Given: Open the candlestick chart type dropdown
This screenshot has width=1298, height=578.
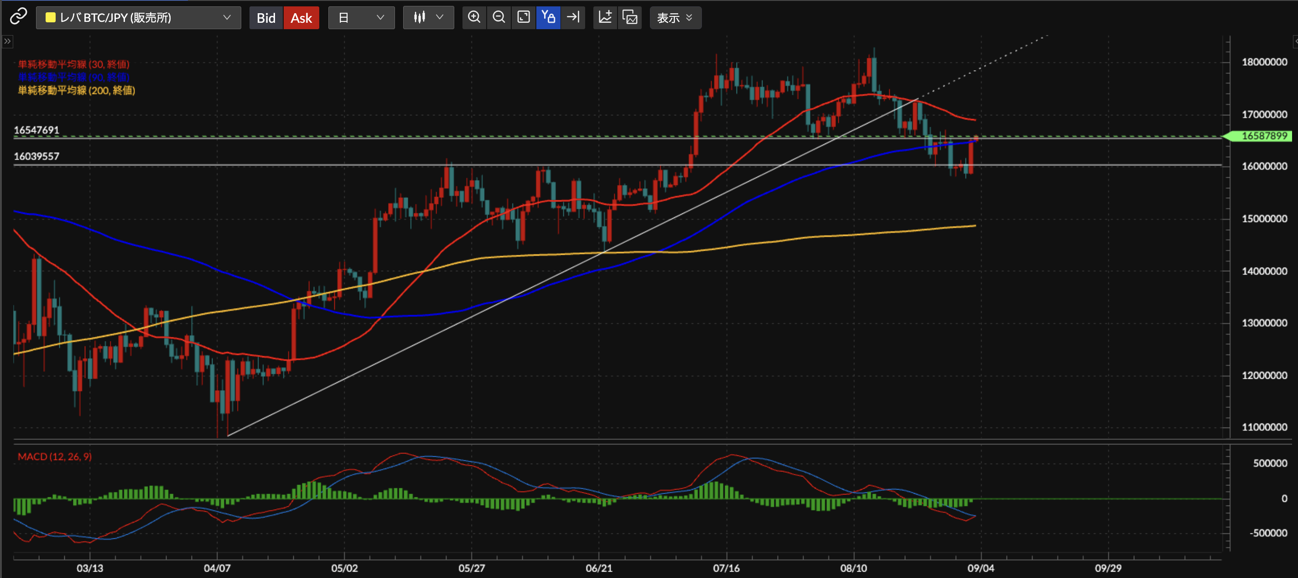Looking at the screenshot, I should 428,18.
